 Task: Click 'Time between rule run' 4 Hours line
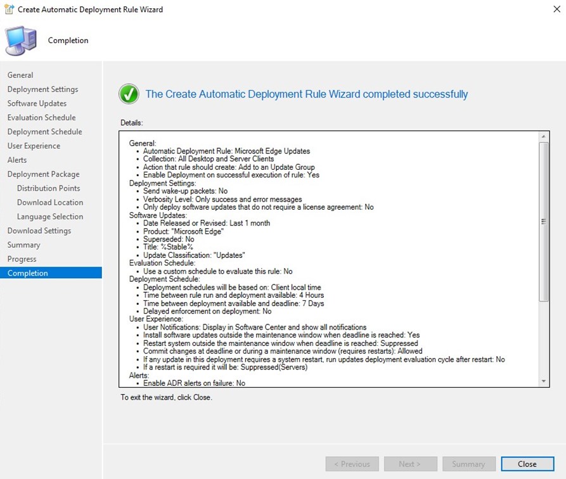tap(233, 295)
